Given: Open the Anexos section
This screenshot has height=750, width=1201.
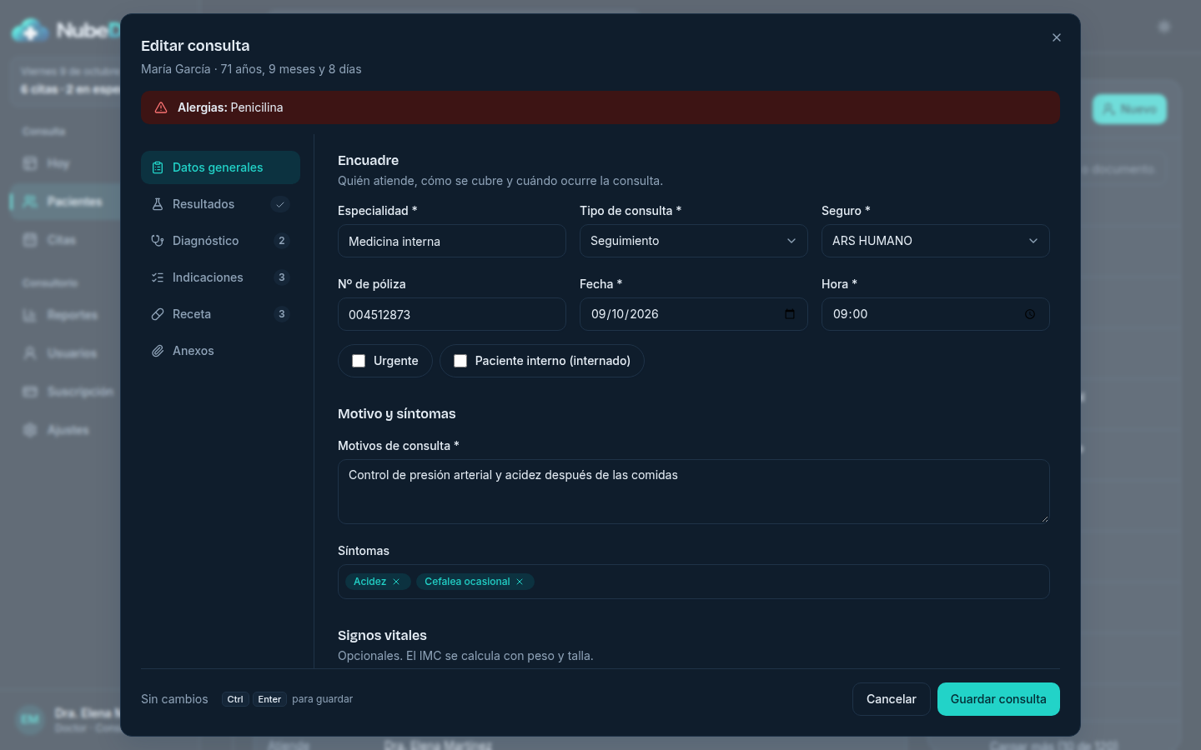Looking at the screenshot, I should coord(220,351).
